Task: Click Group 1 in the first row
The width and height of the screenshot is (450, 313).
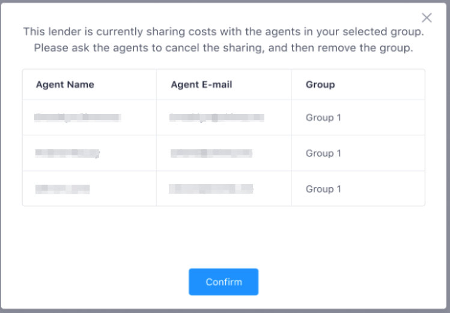Action: (x=323, y=118)
